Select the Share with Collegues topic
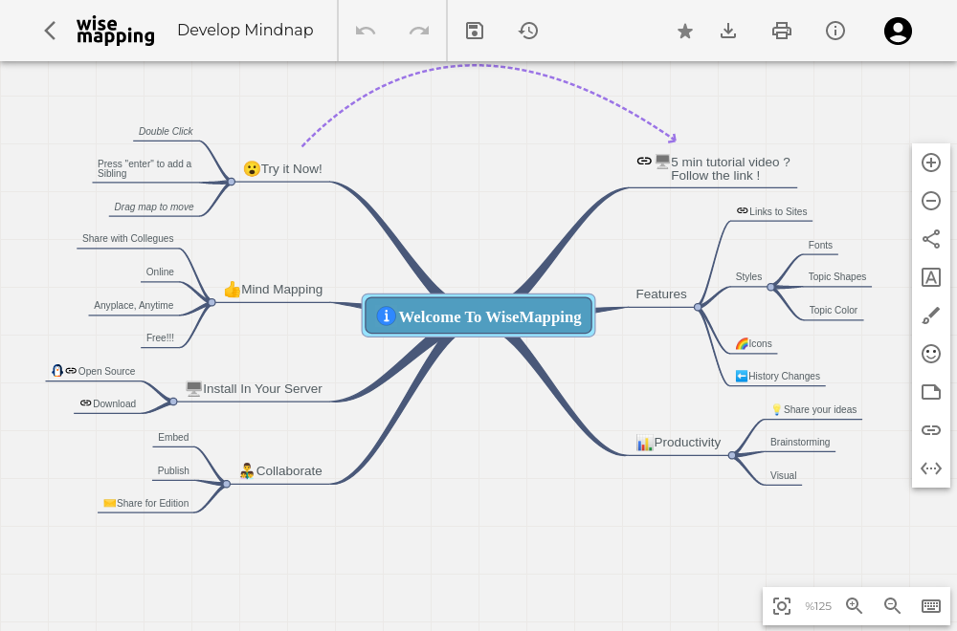The image size is (957, 631). click(127, 238)
